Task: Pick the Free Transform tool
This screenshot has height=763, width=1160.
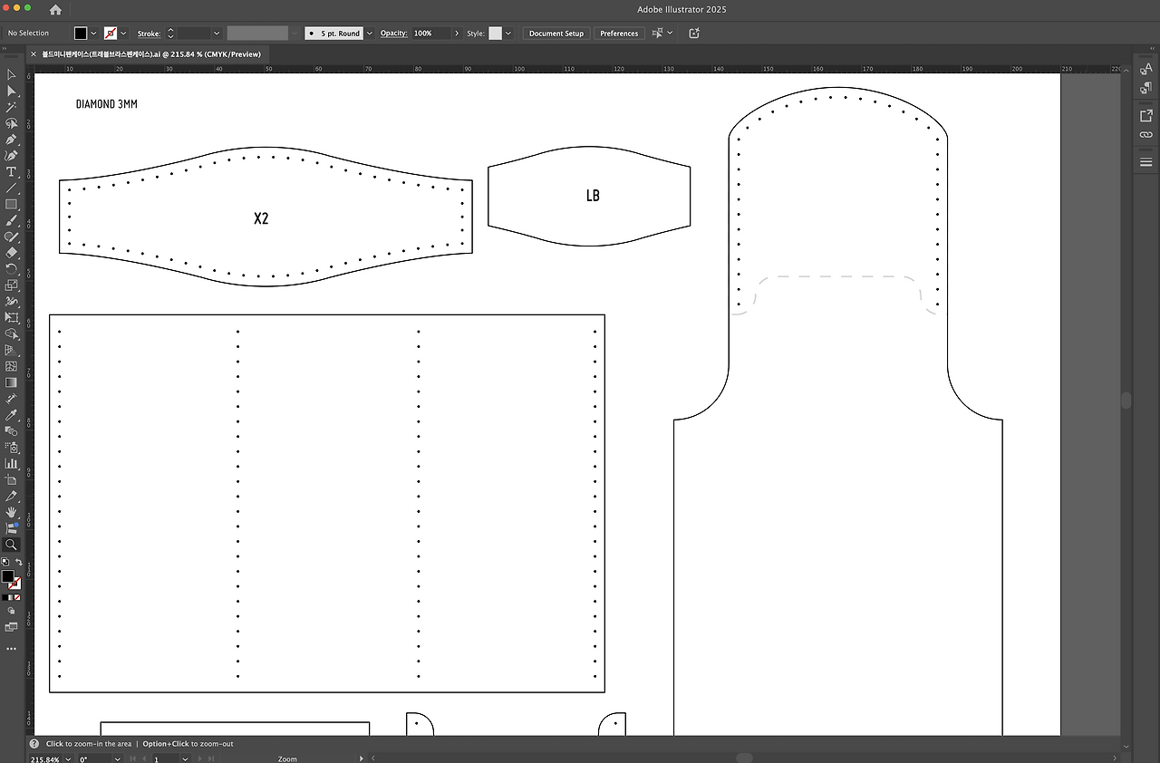Action: (x=12, y=318)
